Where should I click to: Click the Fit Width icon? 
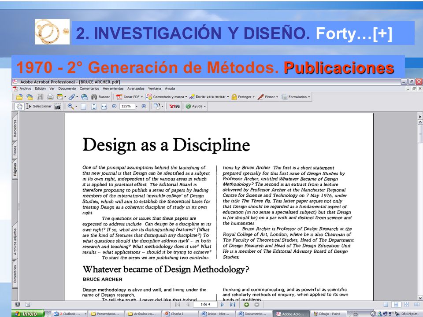pyautogui.click(x=104, y=107)
